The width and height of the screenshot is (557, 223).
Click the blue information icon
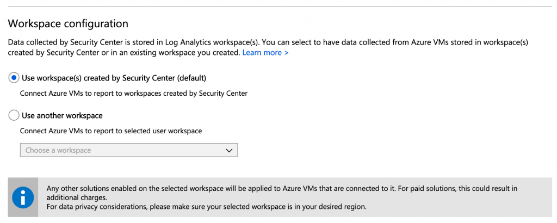23,197
